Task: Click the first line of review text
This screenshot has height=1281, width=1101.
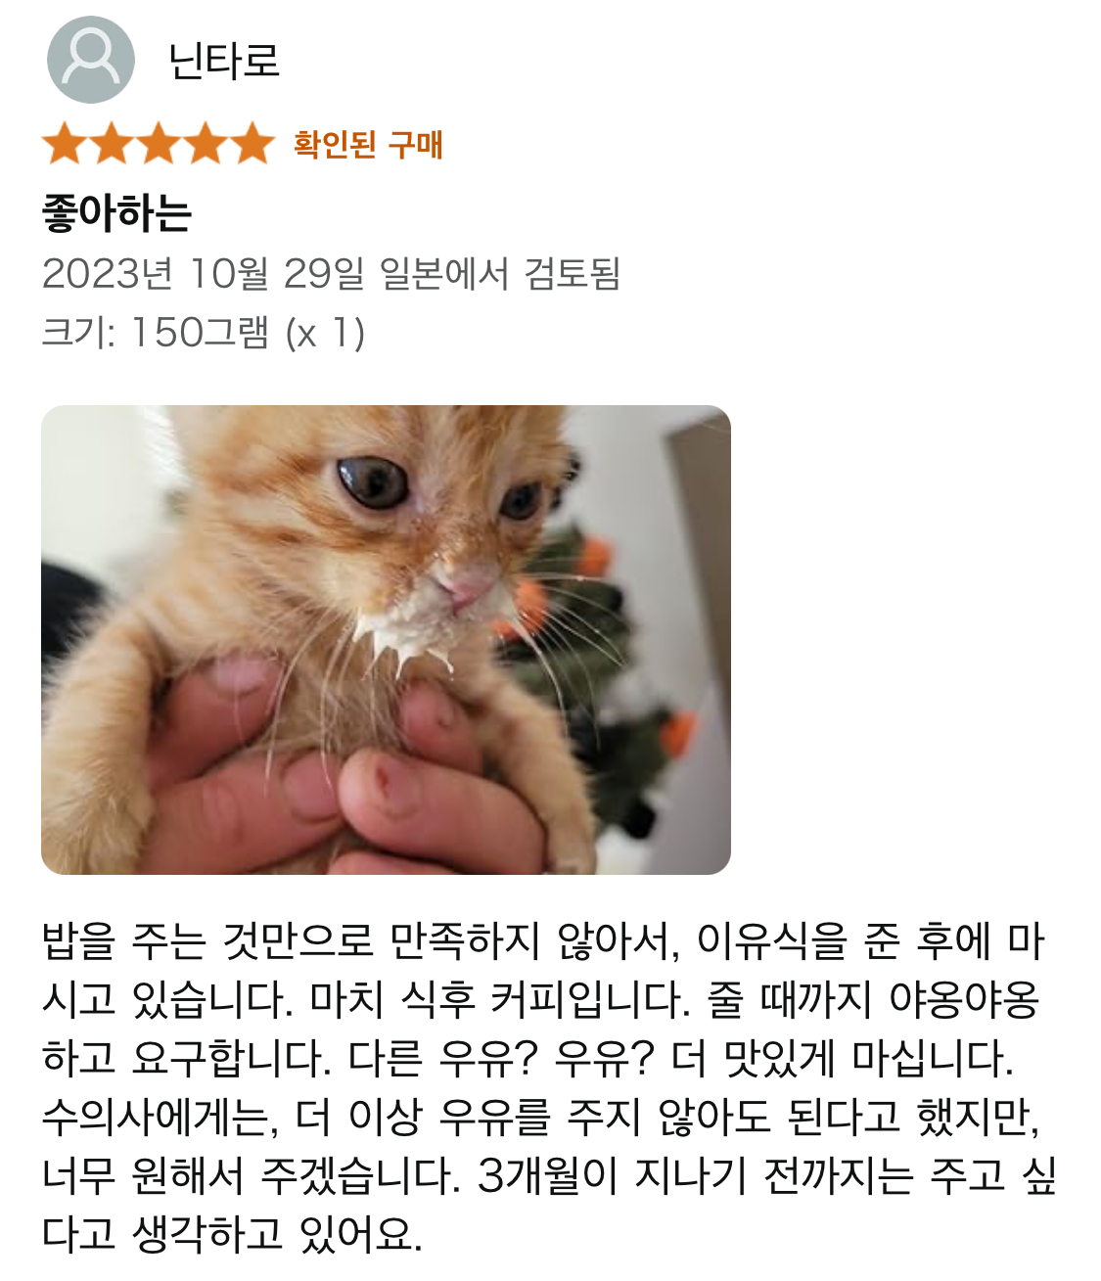Action: (x=543, y=941)
